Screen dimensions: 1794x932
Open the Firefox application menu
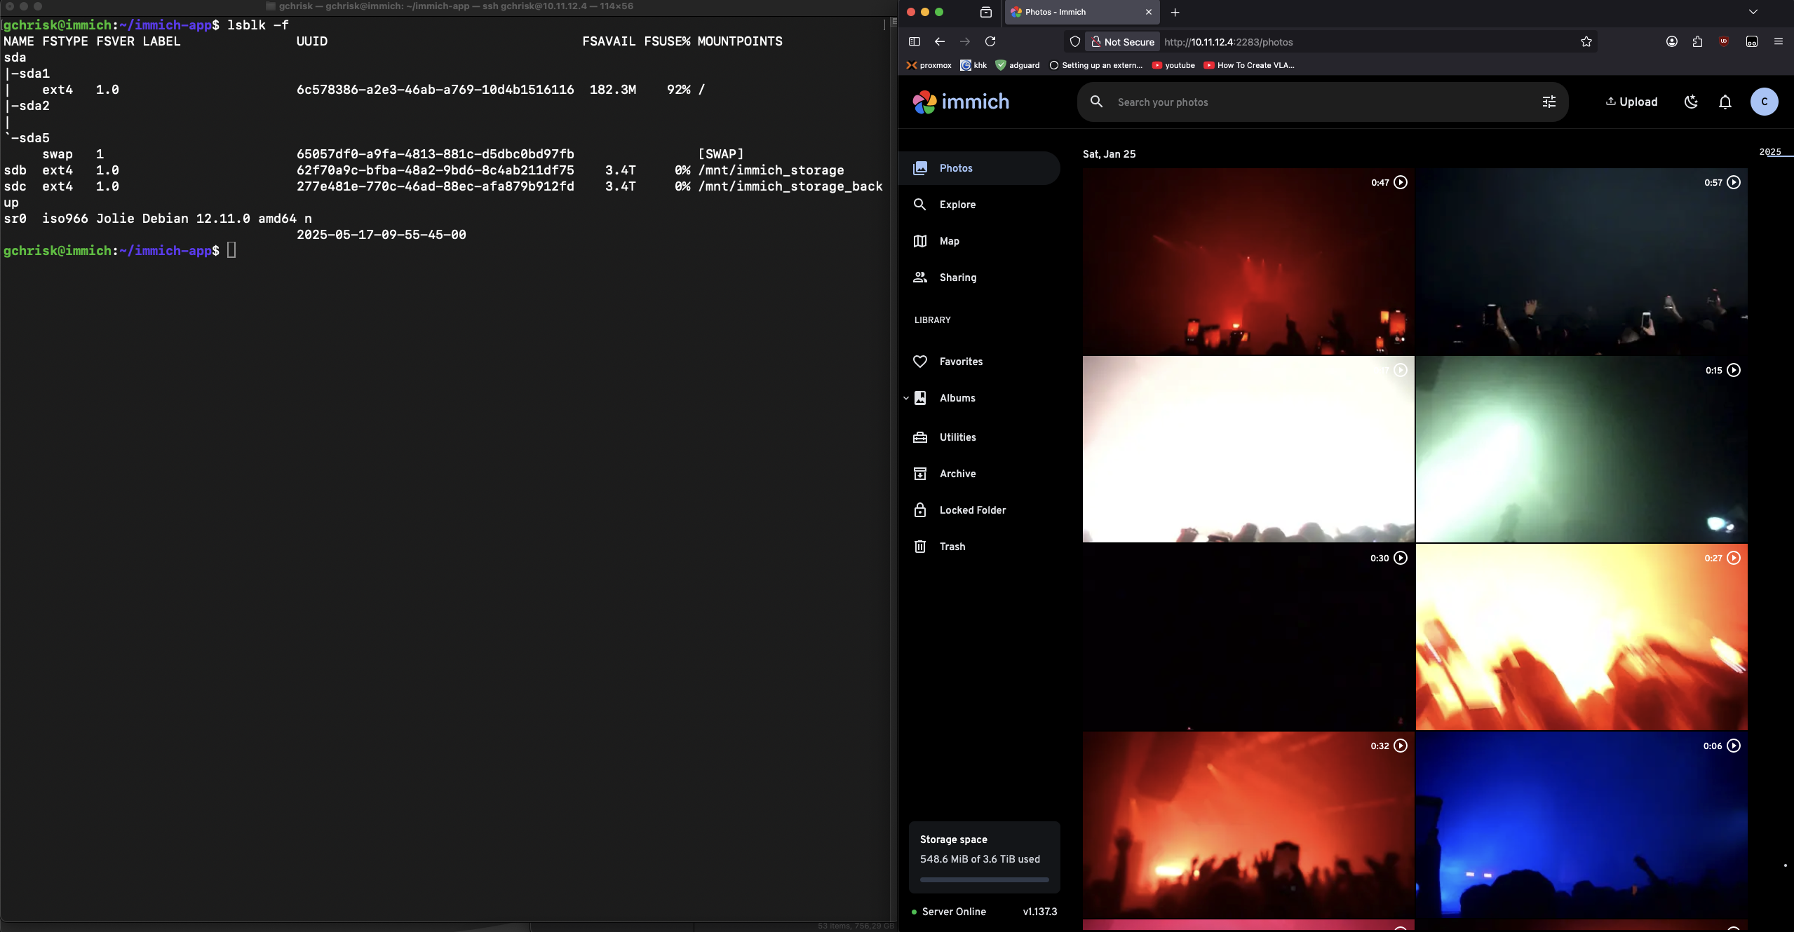coord(1779,42)
